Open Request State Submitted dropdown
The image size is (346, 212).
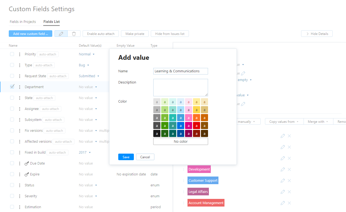coord(89,76)
